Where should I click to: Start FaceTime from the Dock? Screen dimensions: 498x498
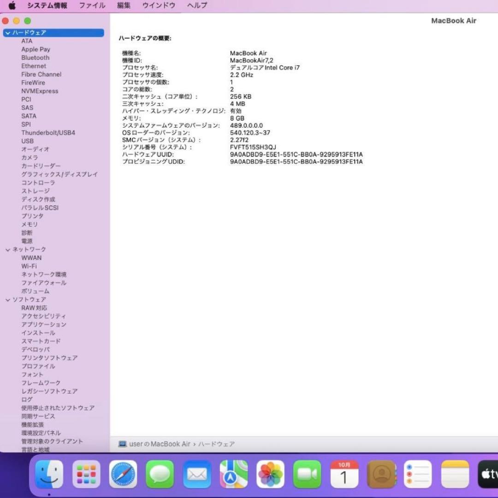308,474
